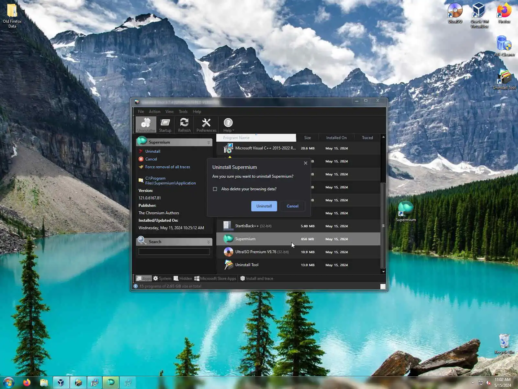Collapse the Search panel

(x=208, y=242)
